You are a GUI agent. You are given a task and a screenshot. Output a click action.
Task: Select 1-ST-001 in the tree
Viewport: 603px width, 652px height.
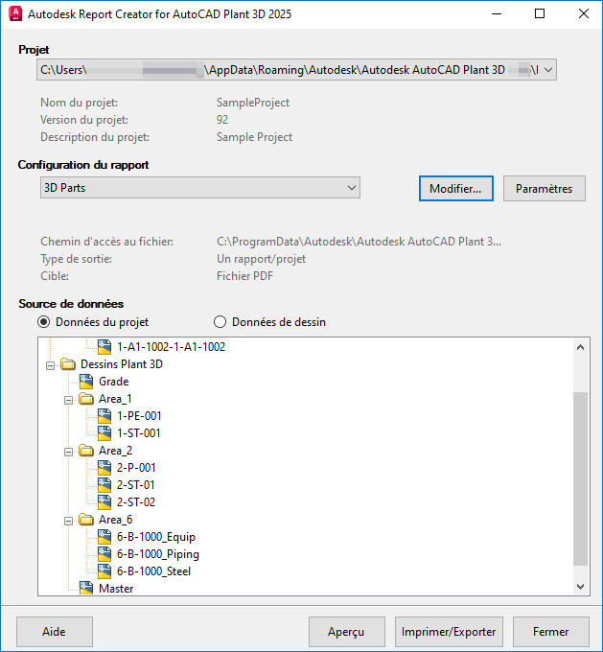(138, 433)
